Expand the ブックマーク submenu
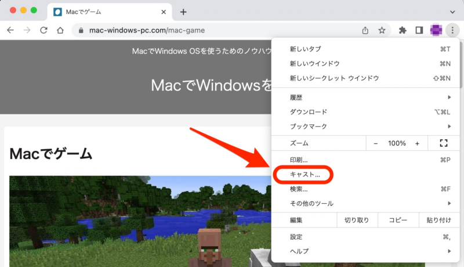Screen dimensions: 464x267 point(365,127)
